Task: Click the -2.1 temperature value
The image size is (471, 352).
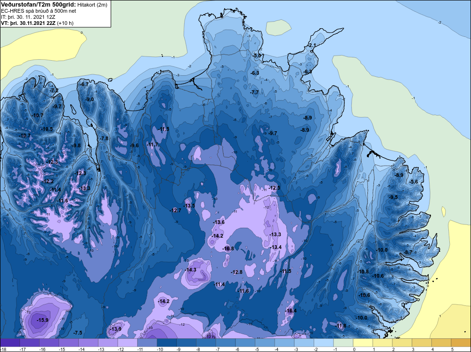Action: 312,45
